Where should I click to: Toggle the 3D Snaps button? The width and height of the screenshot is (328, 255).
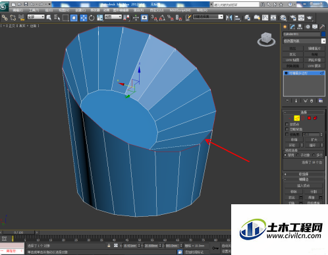(154, 18)
